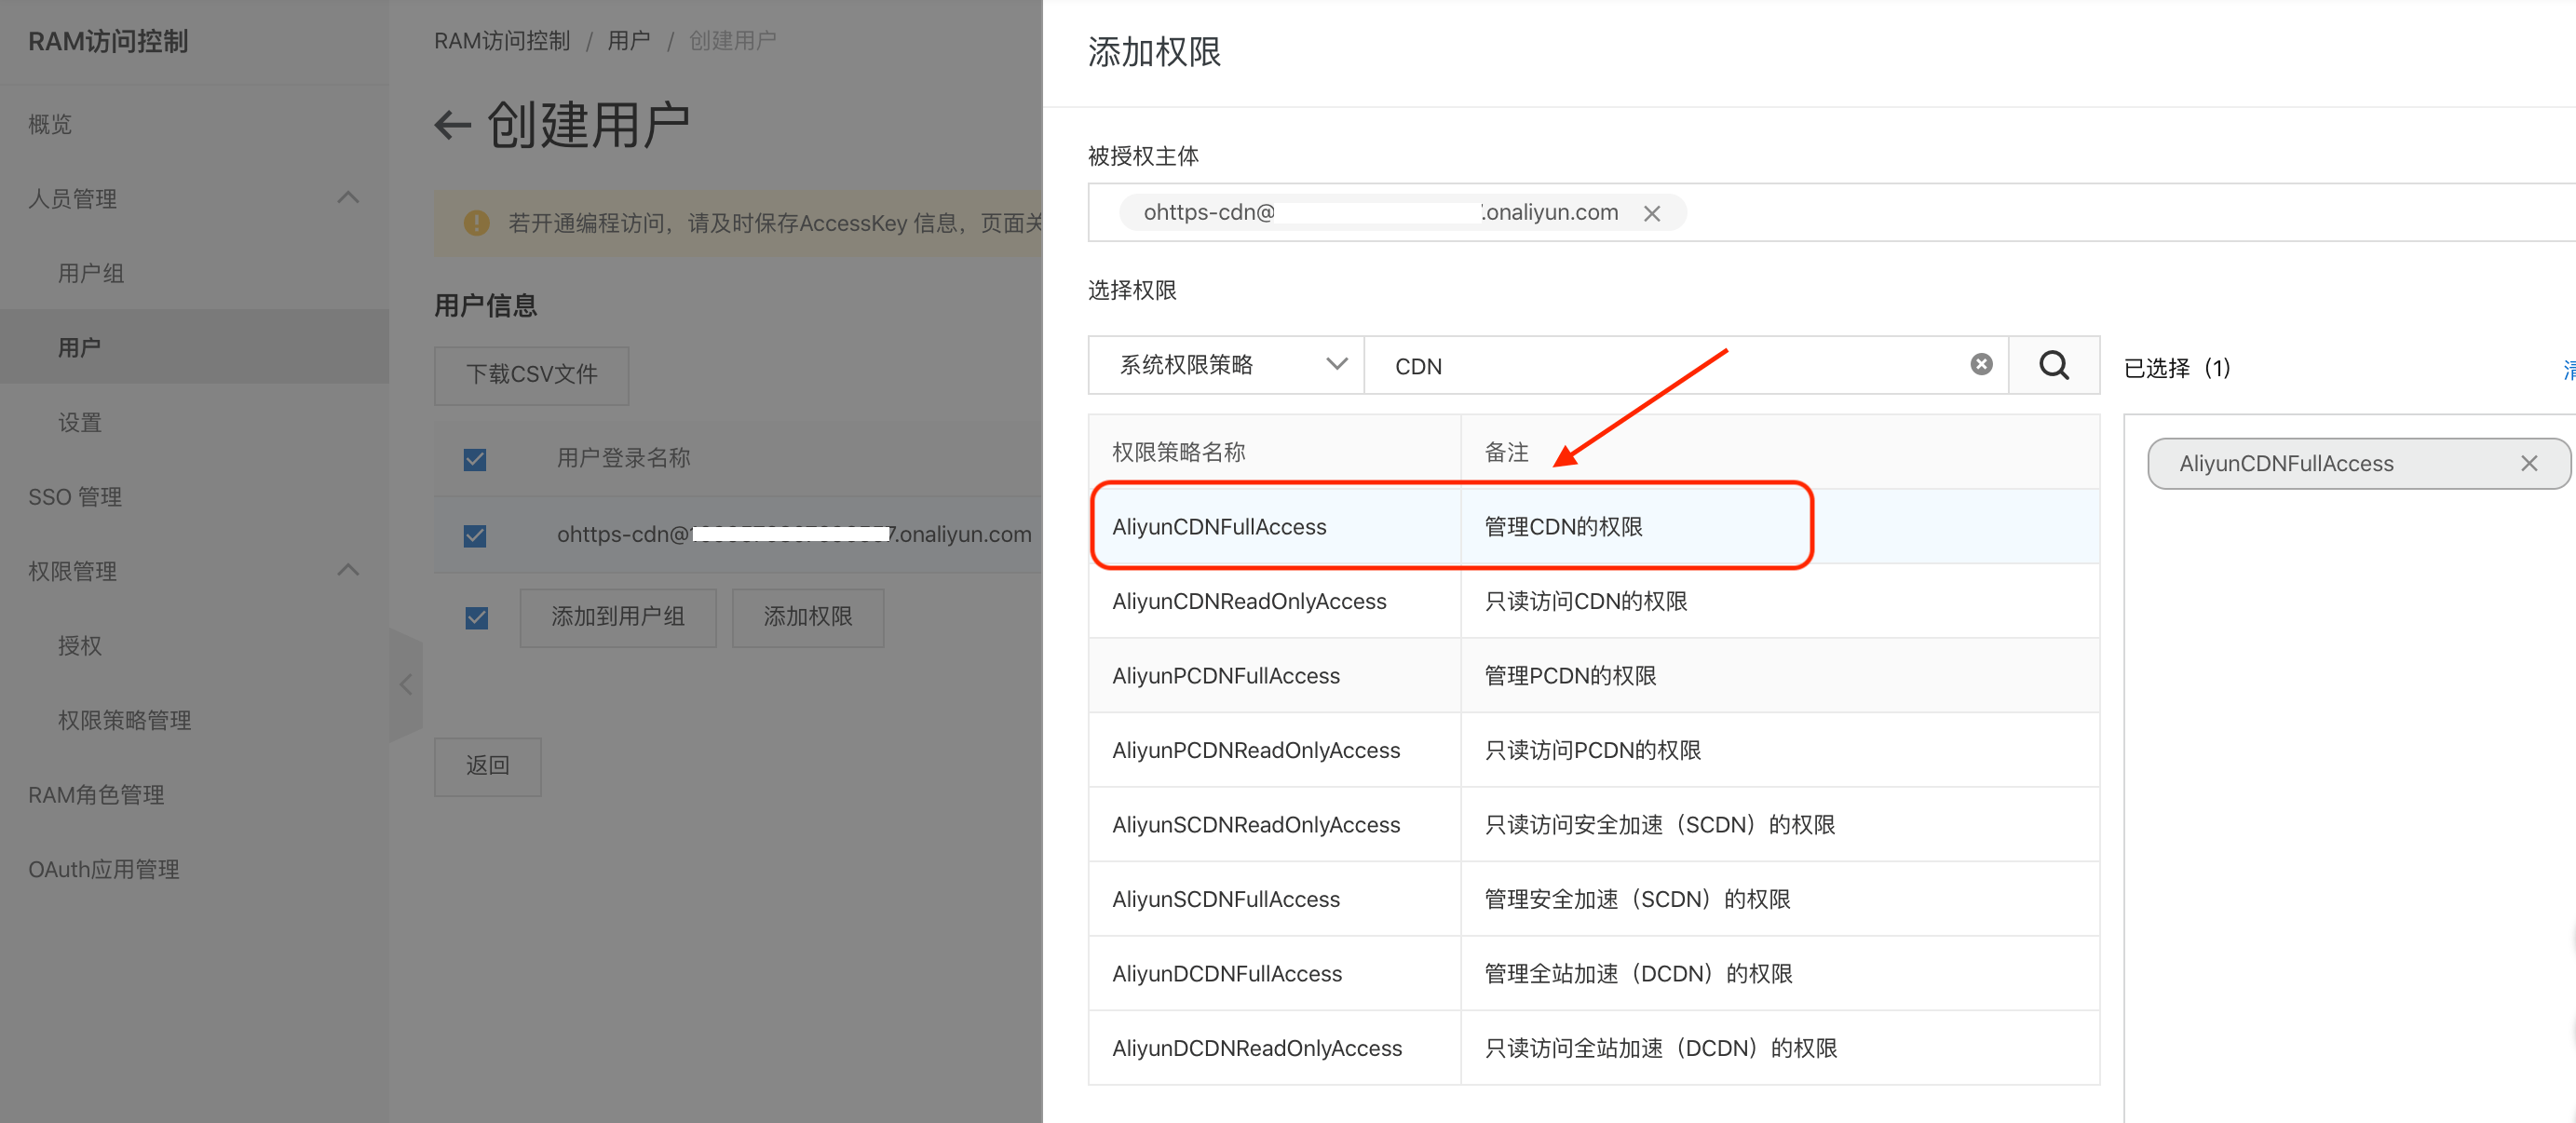Click the RAM访问控制 sidebar title
The width and height of the screenshot is (2576, 1123).
(108, 41)
